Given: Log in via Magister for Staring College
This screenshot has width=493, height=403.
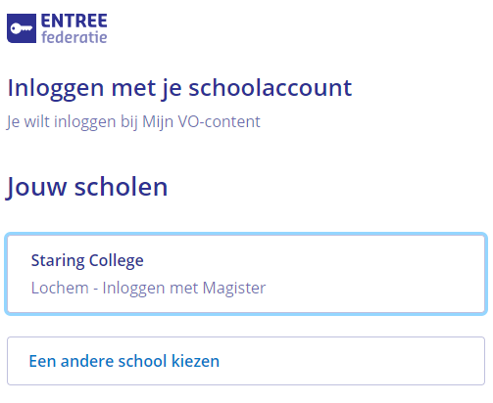Looking at the screenshot, I should pos(246,274).
